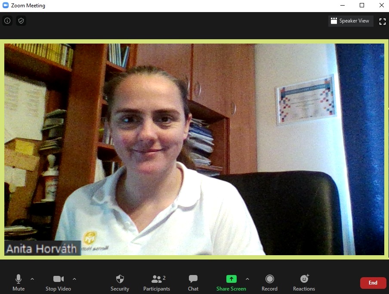Open the meeting information icon
The height and width of the screenshot is (294, 389).
[7, 21]
